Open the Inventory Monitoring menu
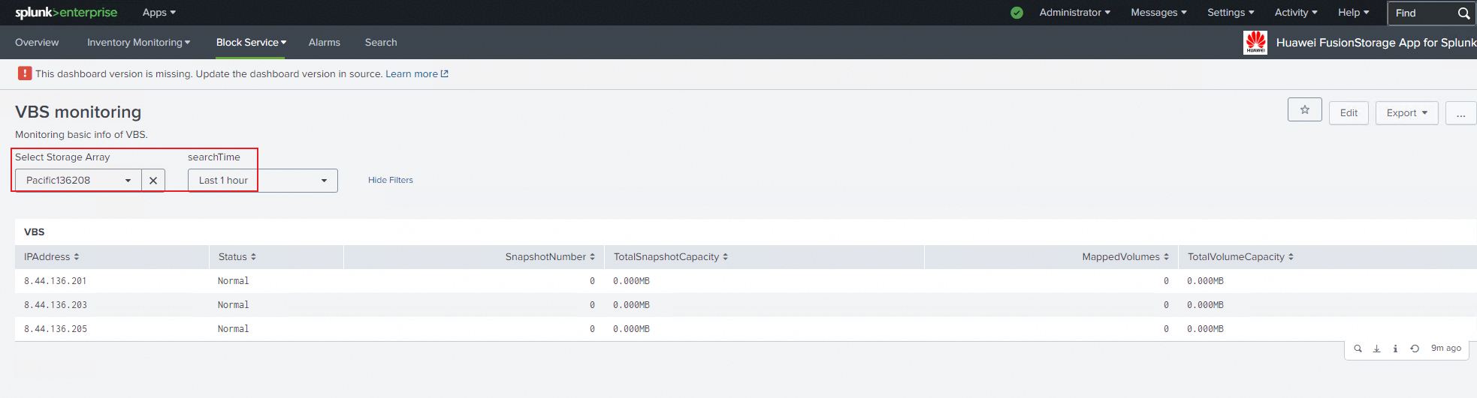Viewport: 1477px width, 398px height. pos(138,43)
